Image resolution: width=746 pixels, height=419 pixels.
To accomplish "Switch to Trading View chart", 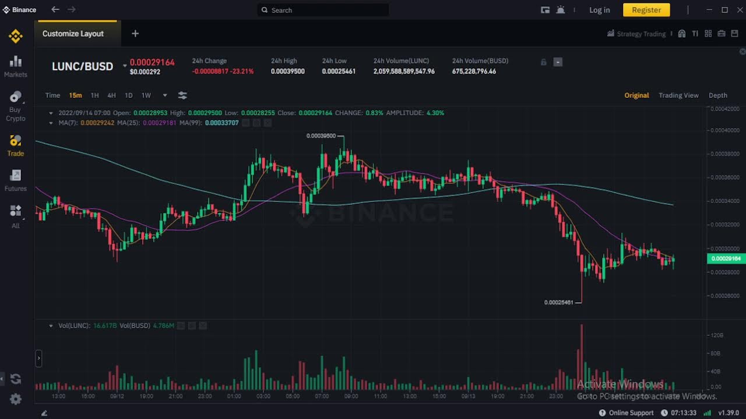I will click(678, 95).
